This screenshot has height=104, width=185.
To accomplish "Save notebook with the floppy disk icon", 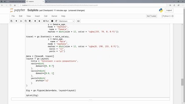I will point(12,21).
